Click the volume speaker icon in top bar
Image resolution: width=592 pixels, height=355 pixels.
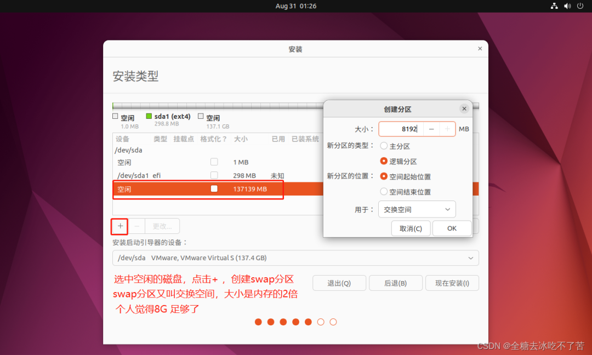567,6
